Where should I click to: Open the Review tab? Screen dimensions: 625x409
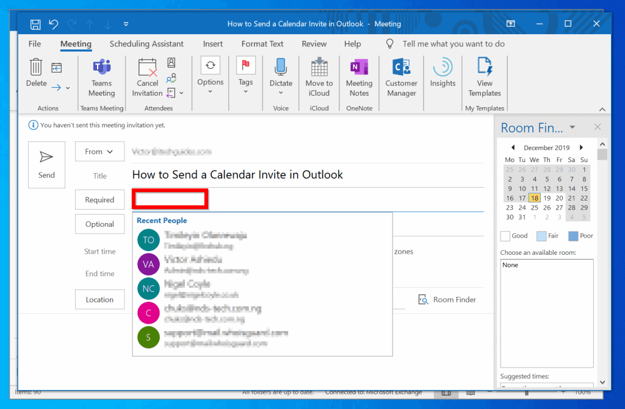pos(314,44)
